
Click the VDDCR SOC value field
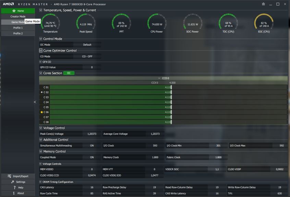217,169
